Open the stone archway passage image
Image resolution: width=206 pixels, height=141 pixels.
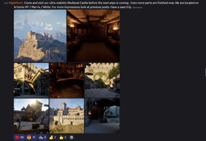point(102,116)
